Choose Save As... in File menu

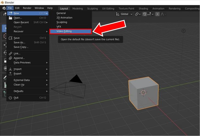click(x=28, y=42)
